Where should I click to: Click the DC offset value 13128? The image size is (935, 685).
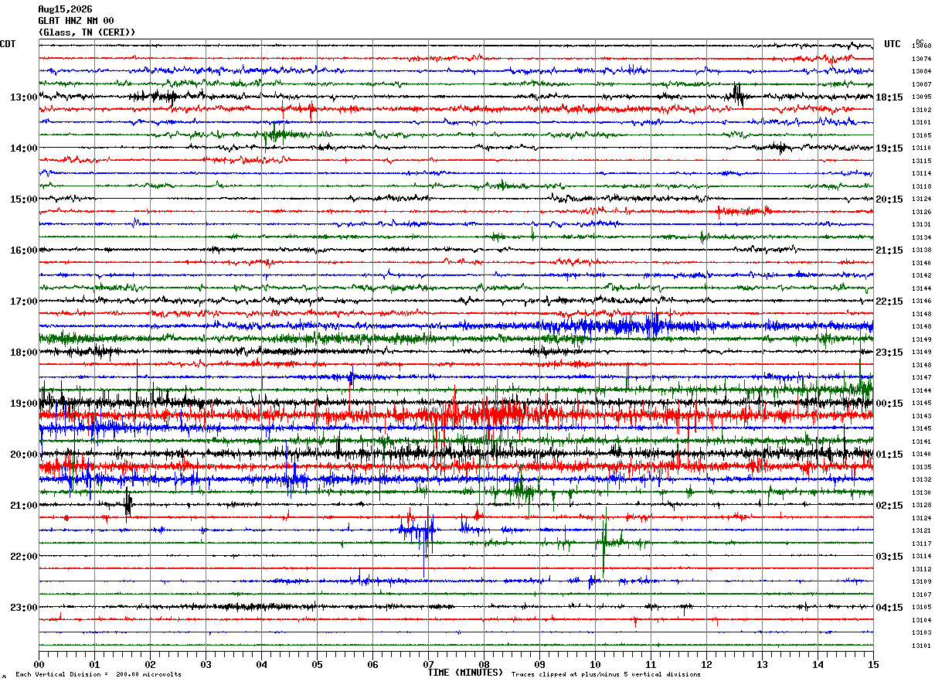(921, 505)
